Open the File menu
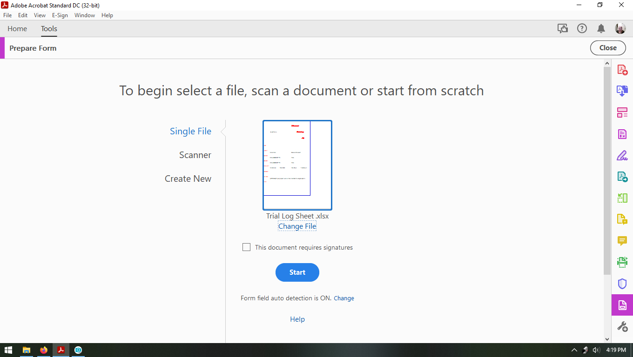Screen dimensions: 633x357 click(7, 15)
